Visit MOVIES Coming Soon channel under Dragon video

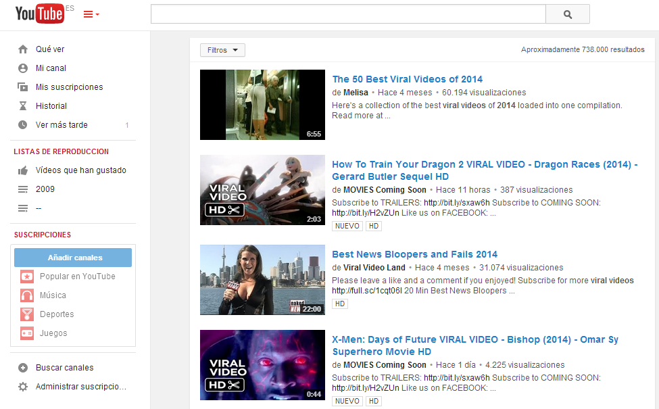pos(385,190)
